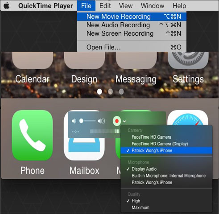Go to first home screen page dot

click(x=99, y=92)
